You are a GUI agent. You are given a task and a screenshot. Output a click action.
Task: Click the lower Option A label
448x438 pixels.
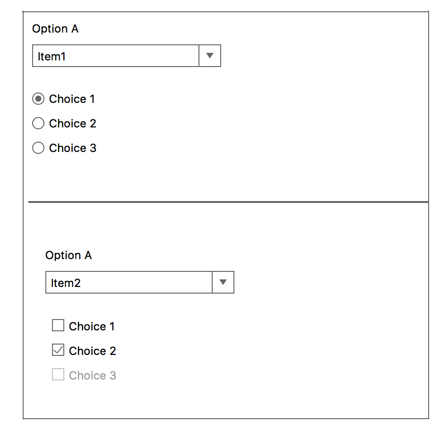(68, 255)
